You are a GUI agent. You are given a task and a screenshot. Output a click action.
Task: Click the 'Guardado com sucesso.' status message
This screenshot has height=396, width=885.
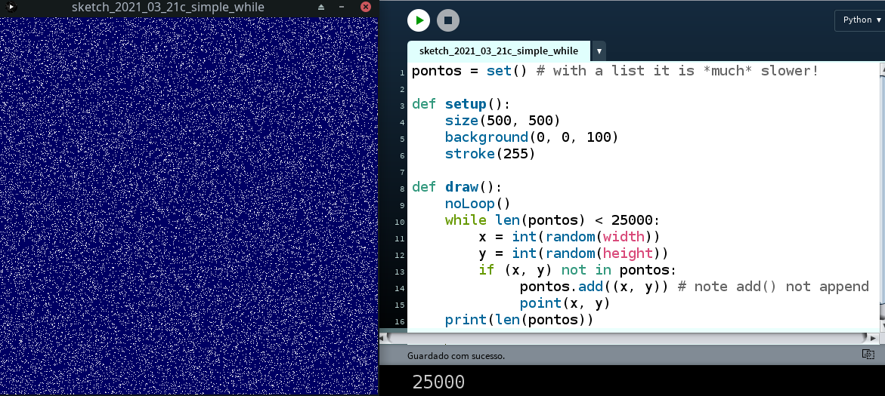(456, 356)
